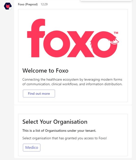Select the Medico organisation button
Screen dimensions: 136x160
pyautogui.click(x=31, y=147)
